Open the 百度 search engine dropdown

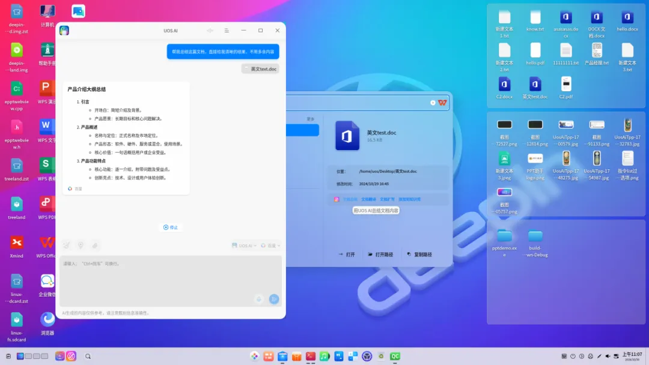pos(272,244)
